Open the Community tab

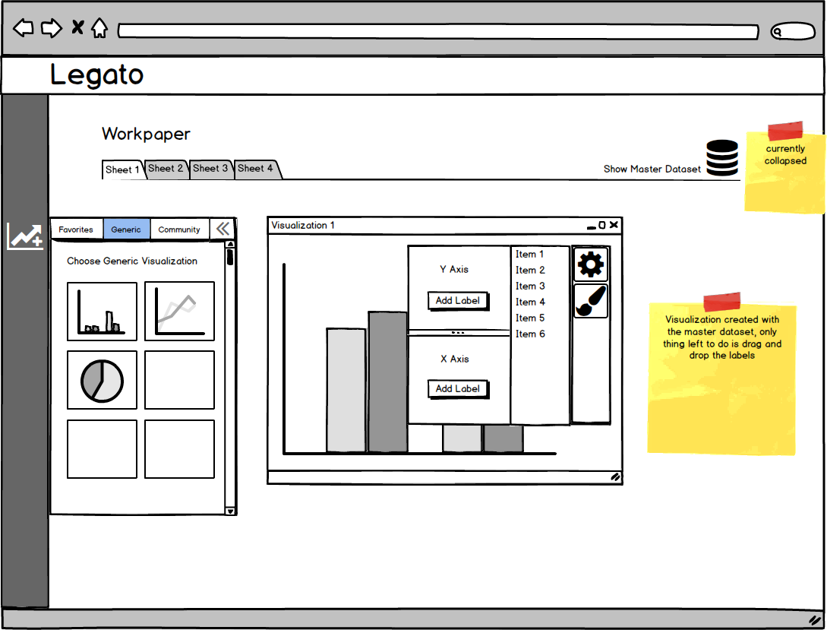179,230
